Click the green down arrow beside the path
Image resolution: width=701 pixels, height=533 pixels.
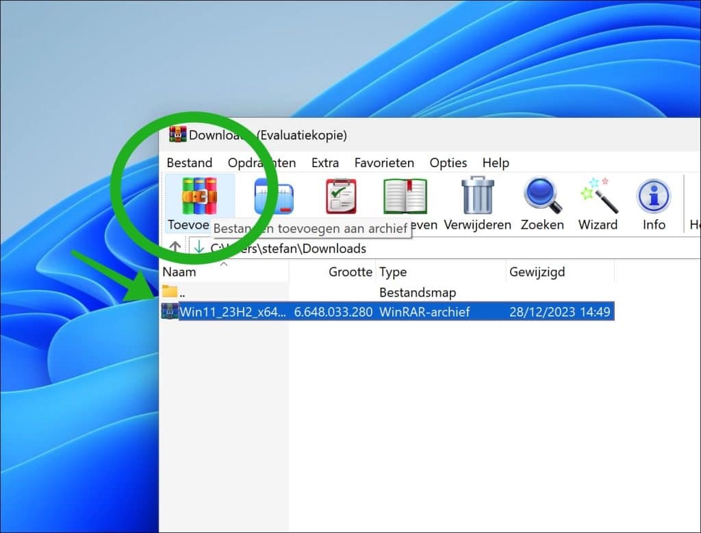click(x=199, y=247)
